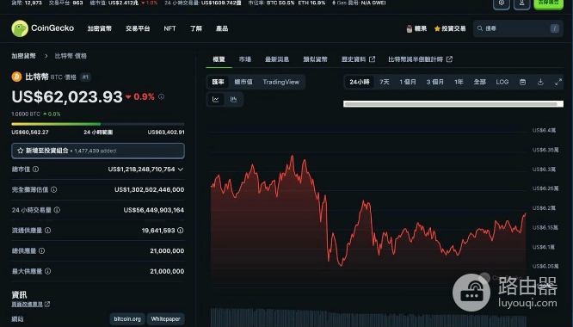Viewport: 573px width, 327px height.
Task: Click info icon next to 完全稀釋估值
Action: pos(53,189)
